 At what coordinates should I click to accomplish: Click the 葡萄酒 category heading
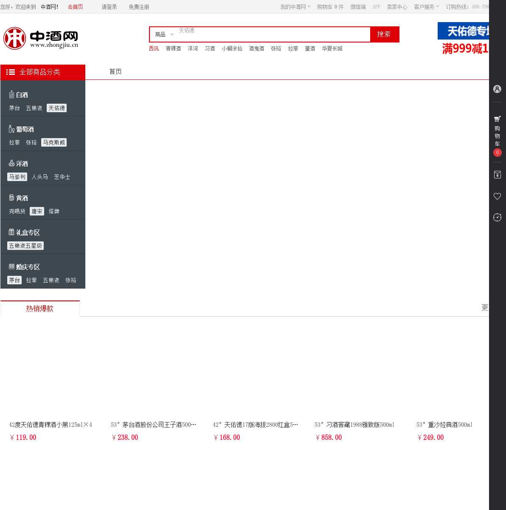point(25,129)
